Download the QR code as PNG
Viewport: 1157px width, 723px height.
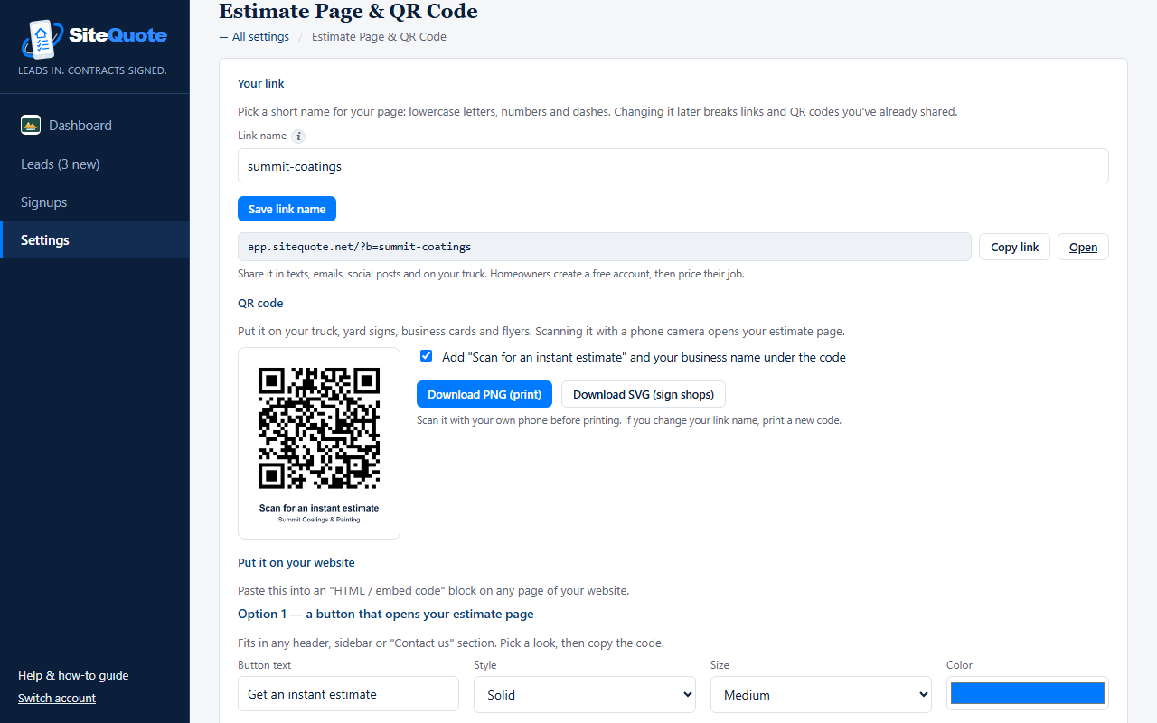(x=484, y=394)
